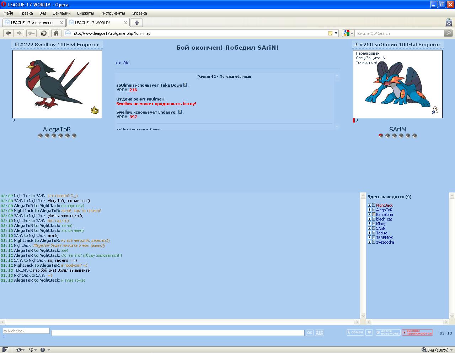
Task: Click the 'обмен' trade button
Action: [355, 332]
